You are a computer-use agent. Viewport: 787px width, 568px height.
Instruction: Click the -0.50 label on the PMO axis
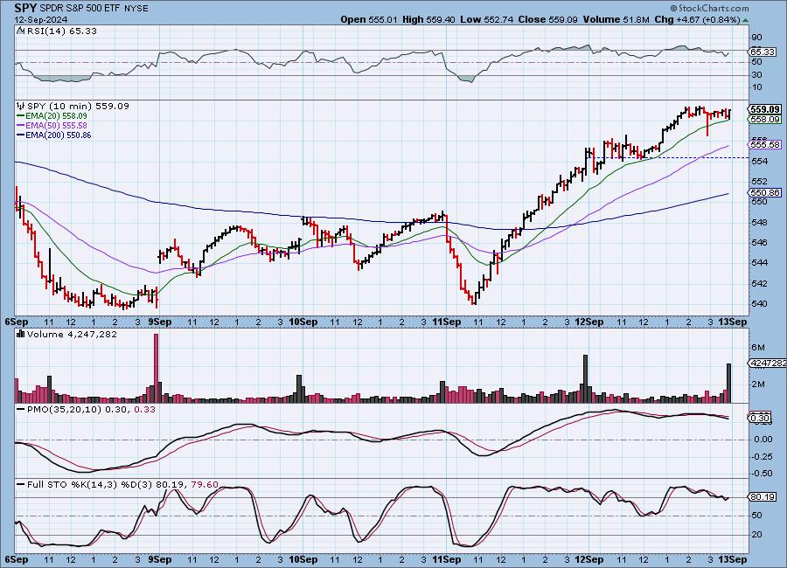pos(762,473)
